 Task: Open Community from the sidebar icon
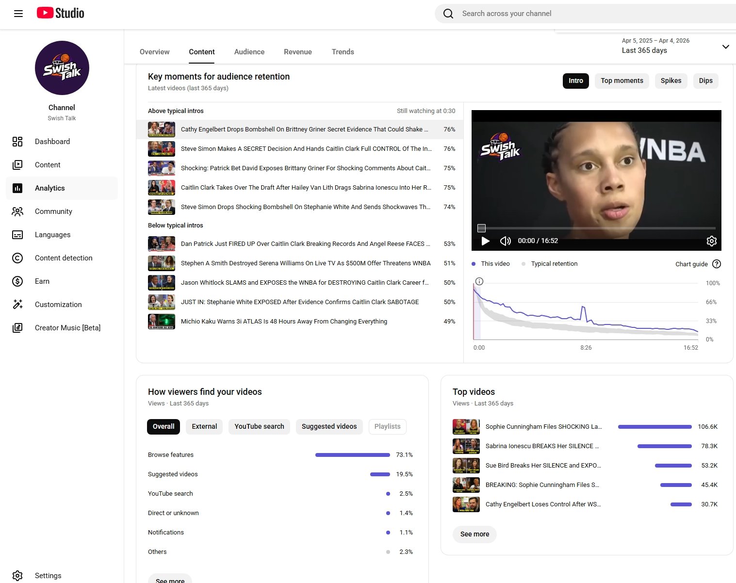[17, 211]
